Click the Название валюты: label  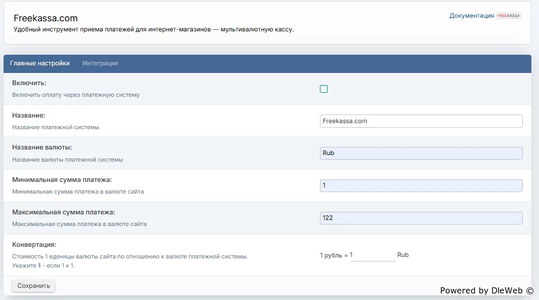click(42, 147)
